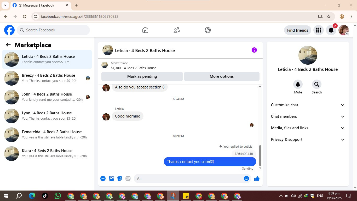357x201 pixels.
Task: Open the ENG language indicator
Action: 320,196
